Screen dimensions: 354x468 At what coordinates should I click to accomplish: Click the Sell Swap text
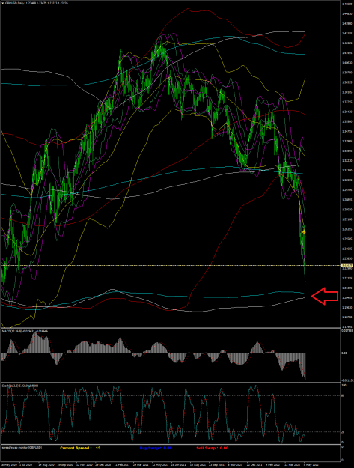pos(213,448)
